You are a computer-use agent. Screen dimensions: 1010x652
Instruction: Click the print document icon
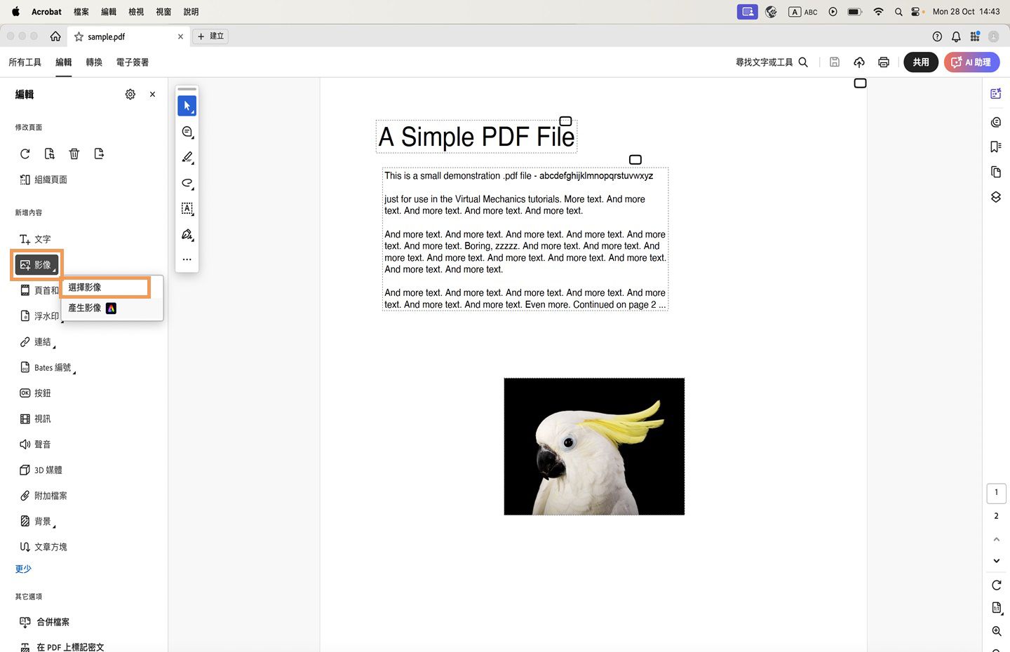tap(883, 62)
